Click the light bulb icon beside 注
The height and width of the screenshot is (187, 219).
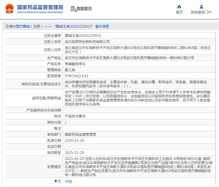[56, 181]
